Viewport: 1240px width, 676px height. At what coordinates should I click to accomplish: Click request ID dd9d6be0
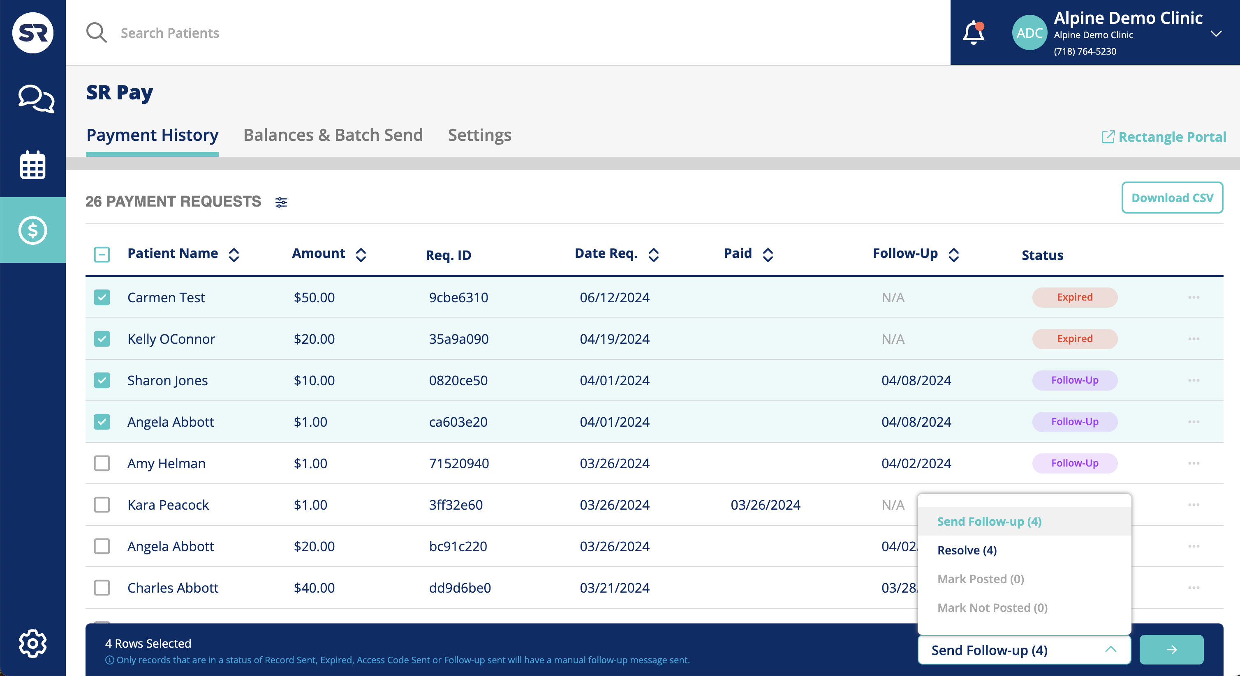[460, 588]
